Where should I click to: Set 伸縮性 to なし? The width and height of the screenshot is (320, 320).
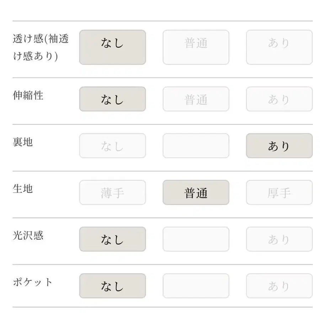point(112,99)
